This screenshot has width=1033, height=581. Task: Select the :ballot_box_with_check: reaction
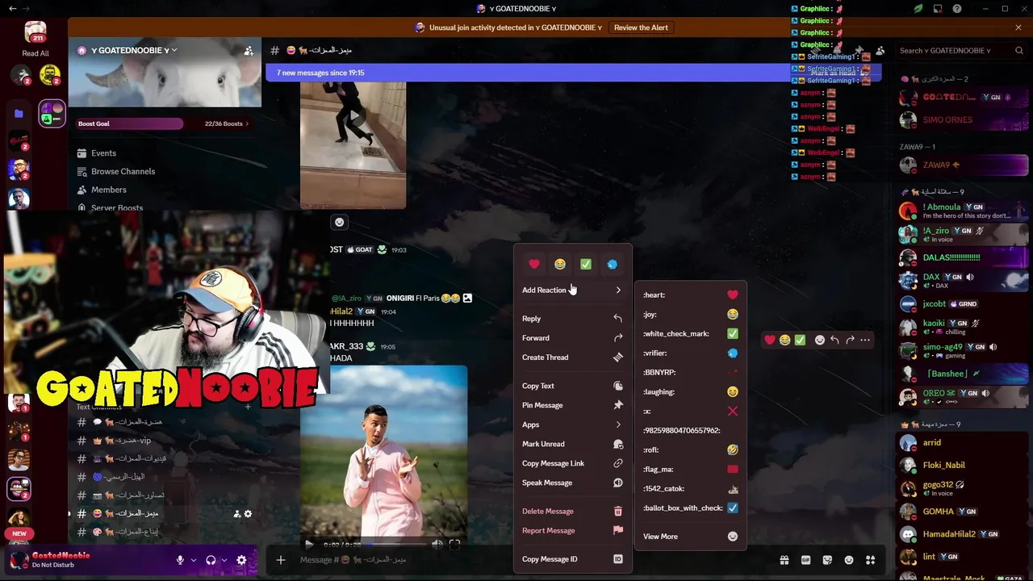[x=690, y=508]
